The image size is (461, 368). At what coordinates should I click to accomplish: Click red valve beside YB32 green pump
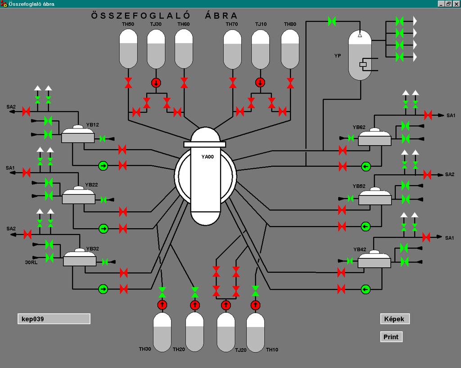tap(123, 289)
